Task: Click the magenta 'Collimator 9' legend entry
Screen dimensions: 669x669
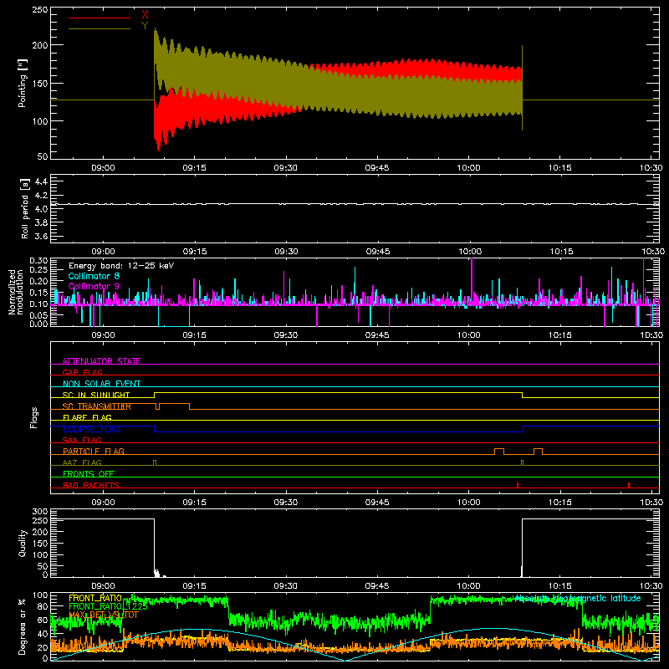Action: (94, 286)
